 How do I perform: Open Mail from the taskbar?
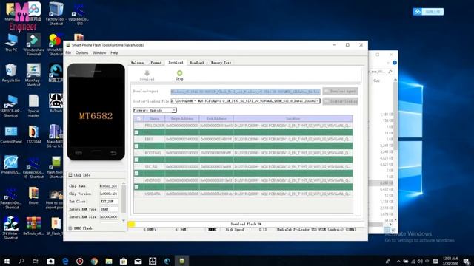pyautogui.click(x=138, y=261)
